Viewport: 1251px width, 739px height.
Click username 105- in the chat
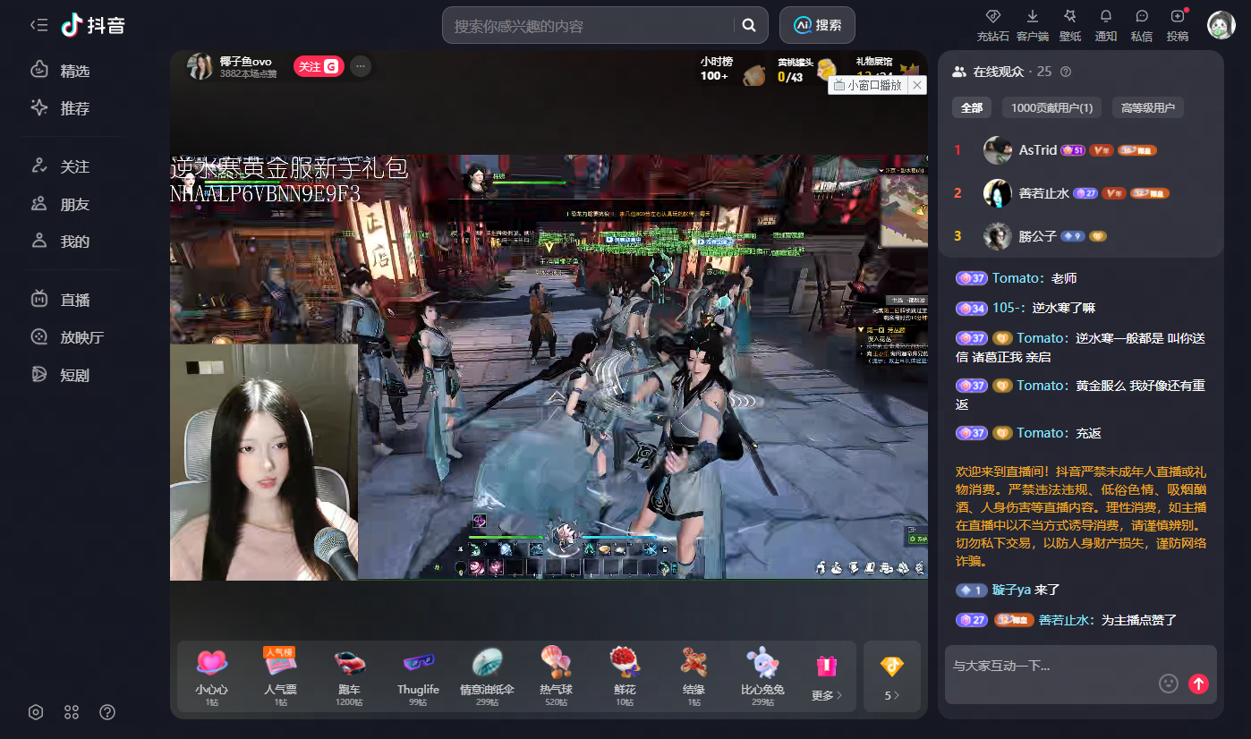1008,308
